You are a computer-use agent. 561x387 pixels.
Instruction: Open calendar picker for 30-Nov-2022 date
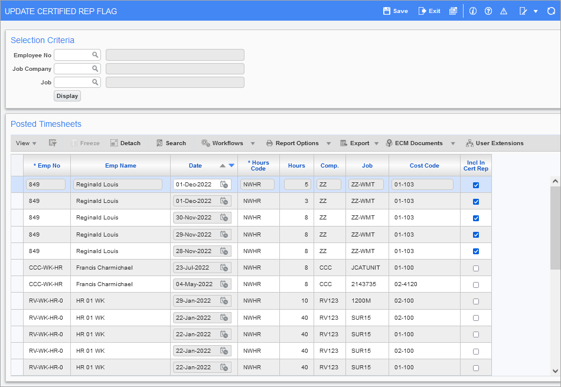tap(224, 218)
